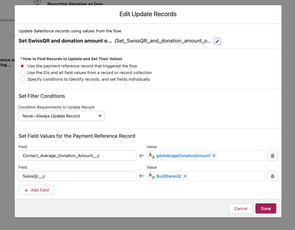
Task: Edit the label and API name with the pencil icon
Action: coord(217,41)
